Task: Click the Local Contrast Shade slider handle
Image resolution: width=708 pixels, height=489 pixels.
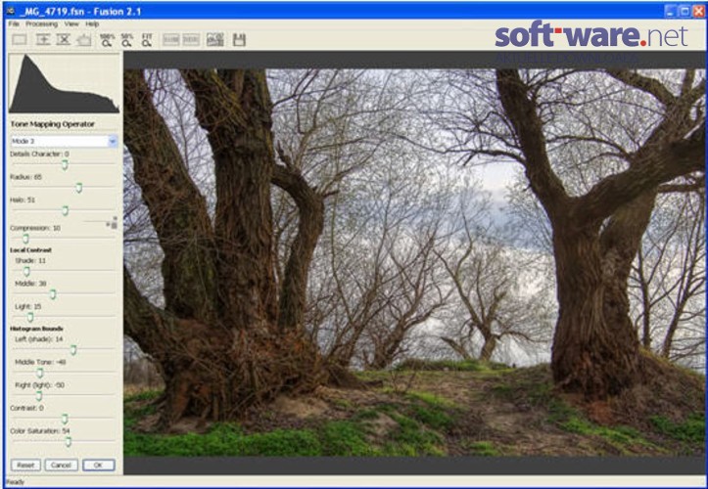Action: click(26, 272)
